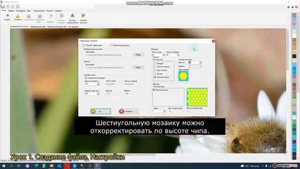Switch to the Тех Задание tab
The width and height of the screenshot is (300, 169).
[x=73, y=27]
